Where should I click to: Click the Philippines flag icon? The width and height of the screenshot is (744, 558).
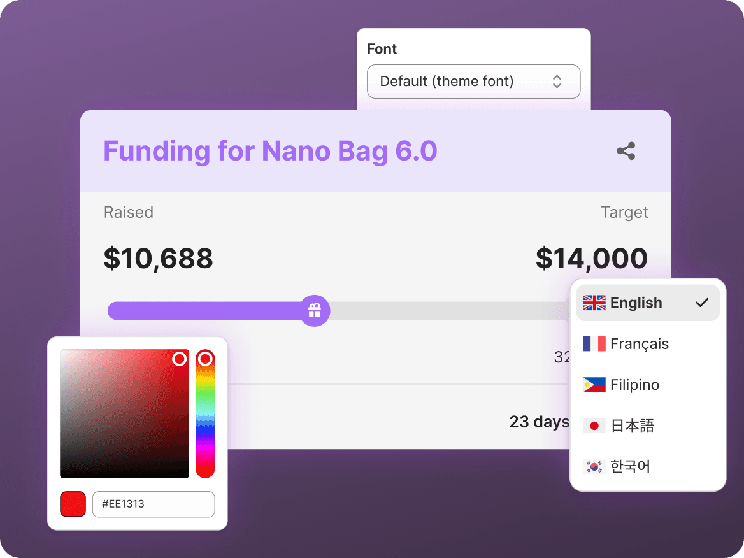point(594,385)
